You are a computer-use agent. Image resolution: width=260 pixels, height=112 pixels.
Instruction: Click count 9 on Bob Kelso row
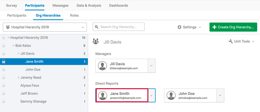point(84,46)
